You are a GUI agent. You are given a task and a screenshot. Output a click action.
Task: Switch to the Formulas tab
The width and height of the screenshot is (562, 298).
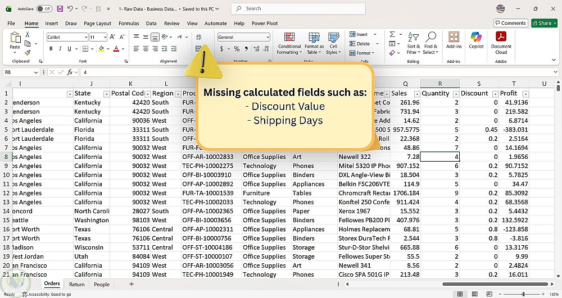point(129,23)
